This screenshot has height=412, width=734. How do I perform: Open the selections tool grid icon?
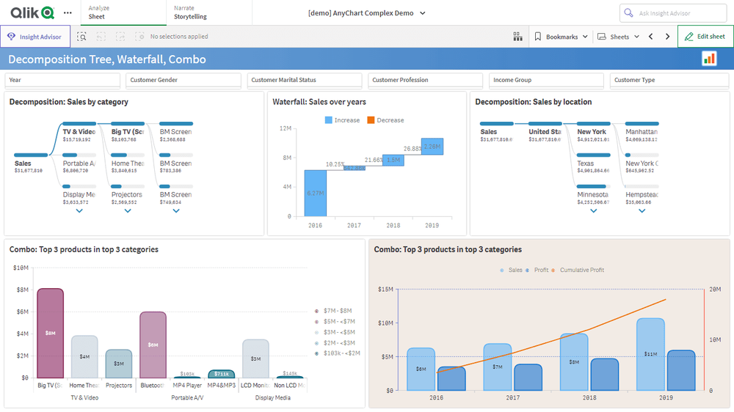click(x=517, y=37)
